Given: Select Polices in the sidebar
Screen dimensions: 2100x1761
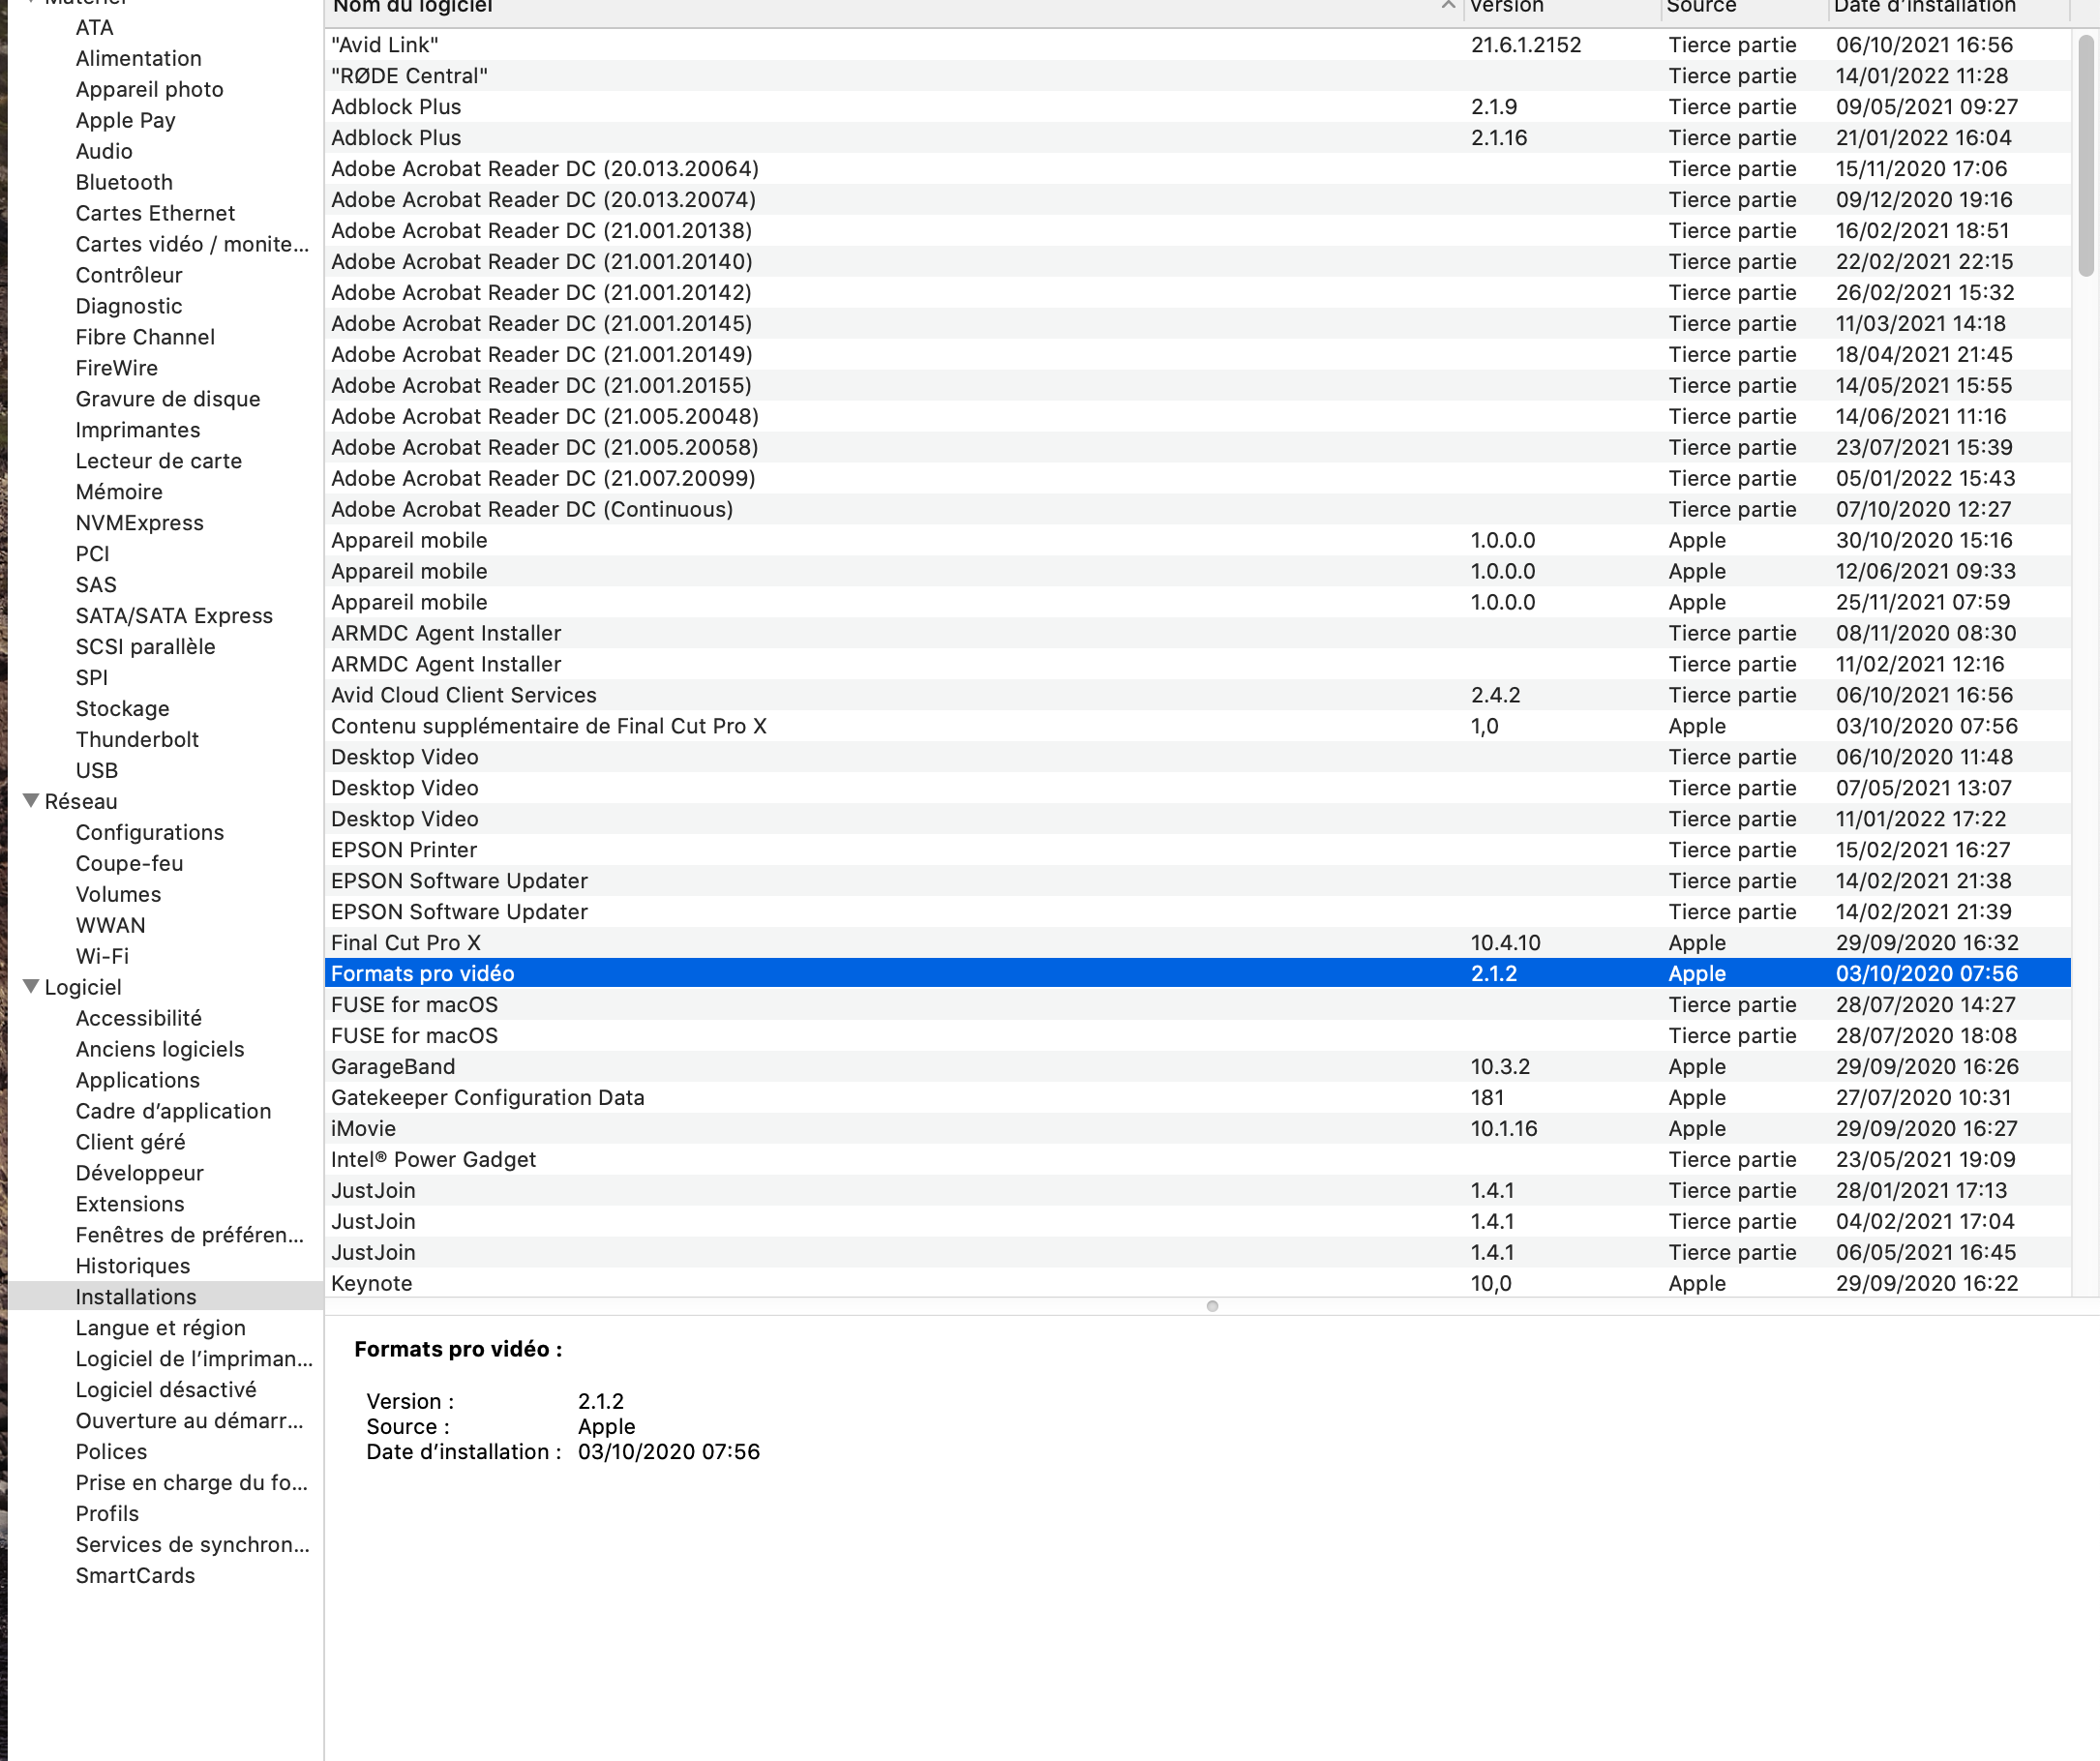Looking at the screenshot, I should 111,1451.
